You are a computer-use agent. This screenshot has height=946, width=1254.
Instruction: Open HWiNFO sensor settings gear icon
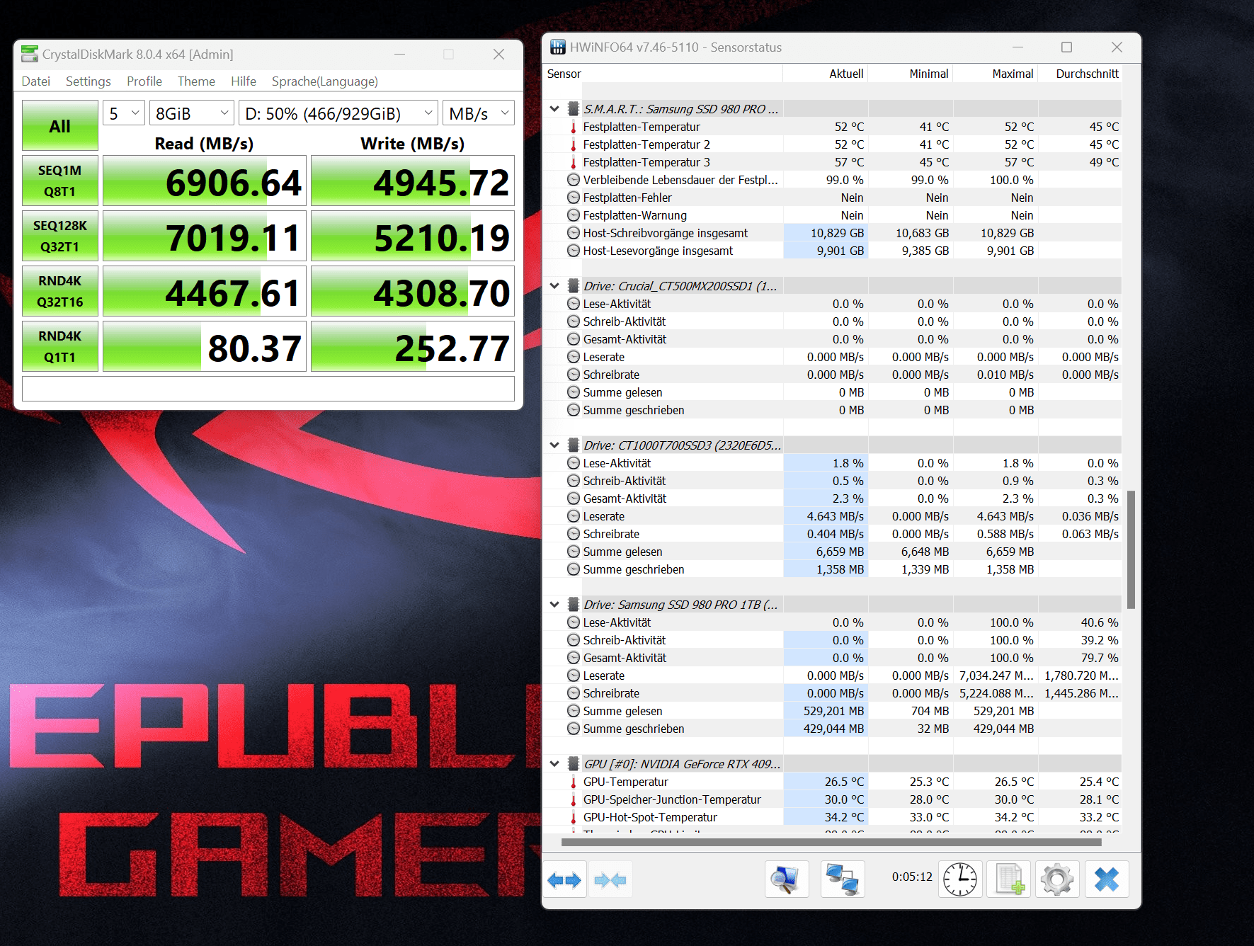pyautogui.click(x=1057, y=879)
